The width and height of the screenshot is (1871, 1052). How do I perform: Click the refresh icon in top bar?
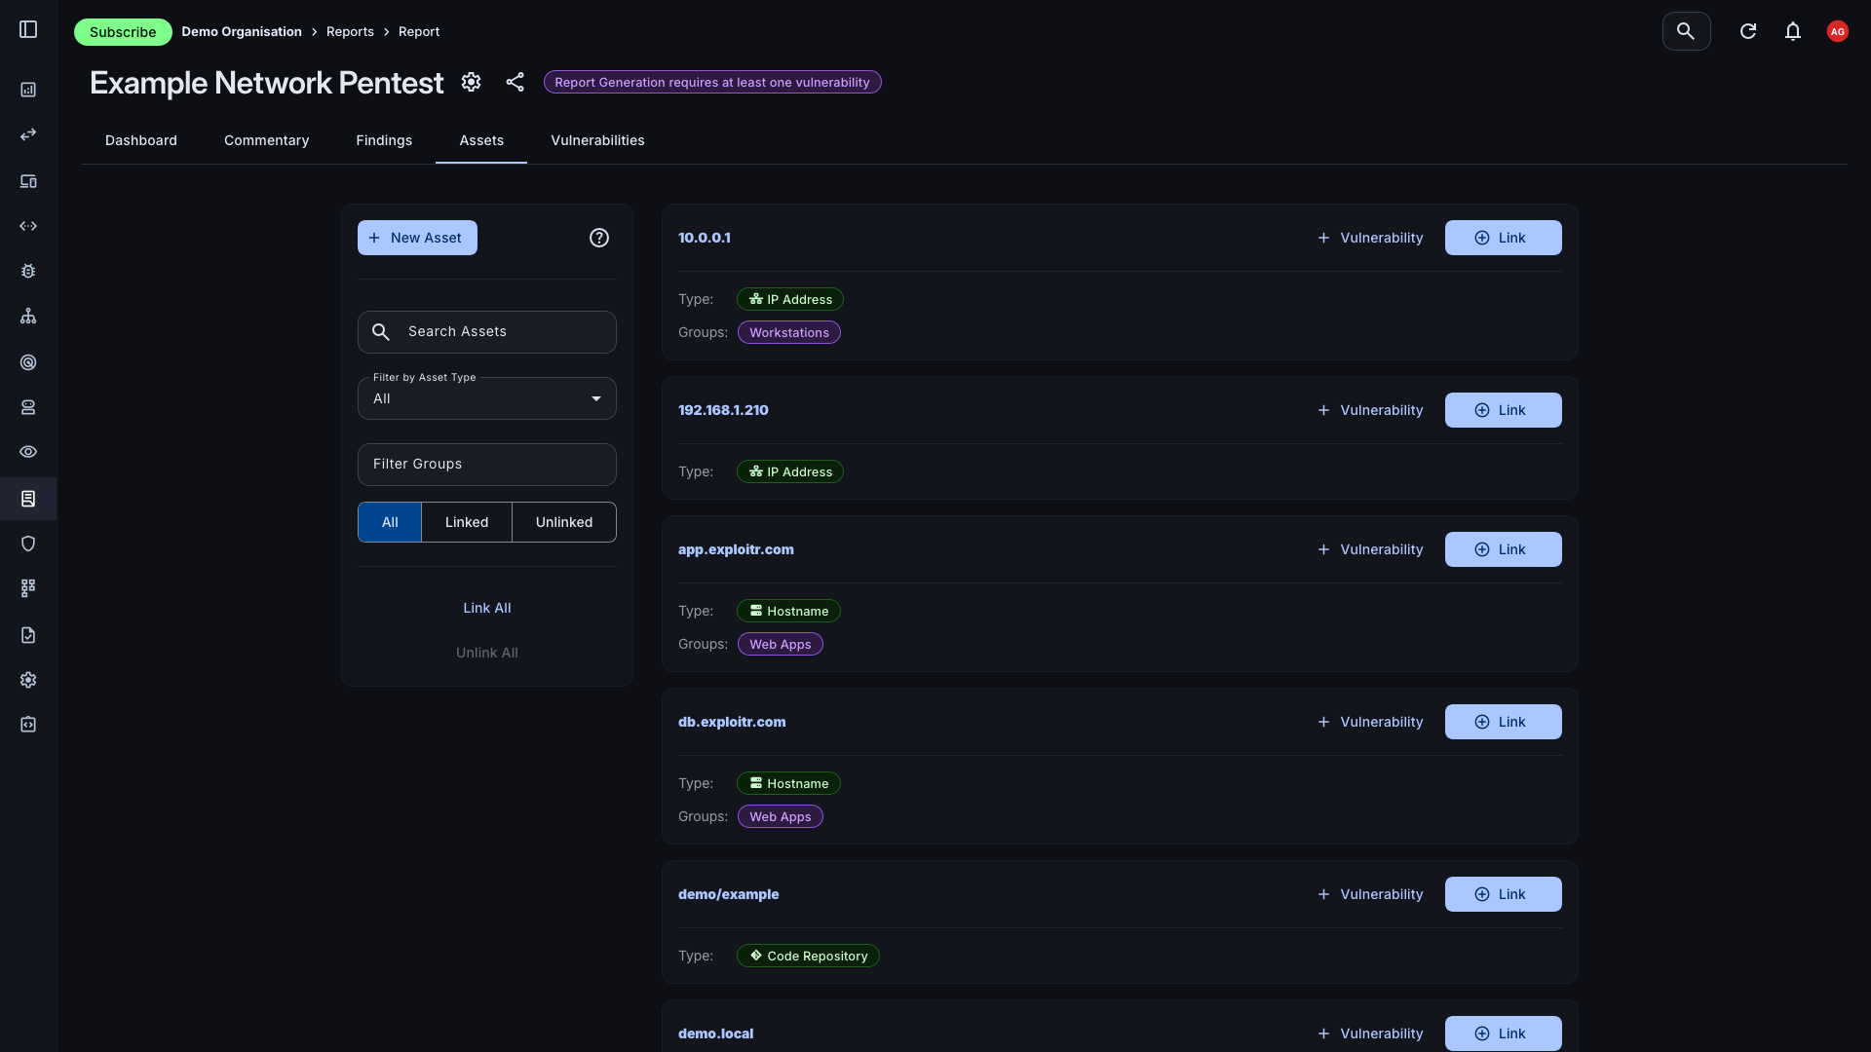(x=1748, y=31)
